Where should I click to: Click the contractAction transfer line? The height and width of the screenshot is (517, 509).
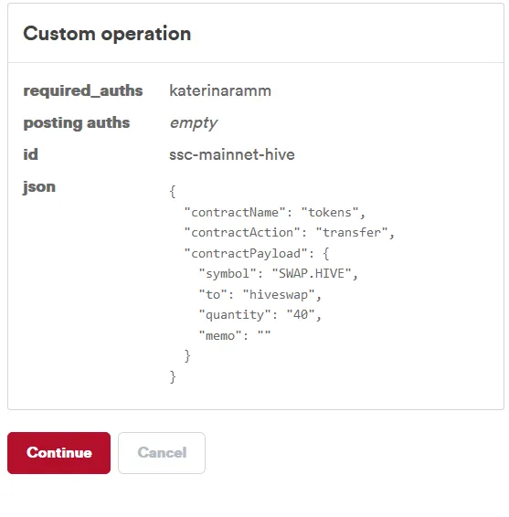[289, 233]
